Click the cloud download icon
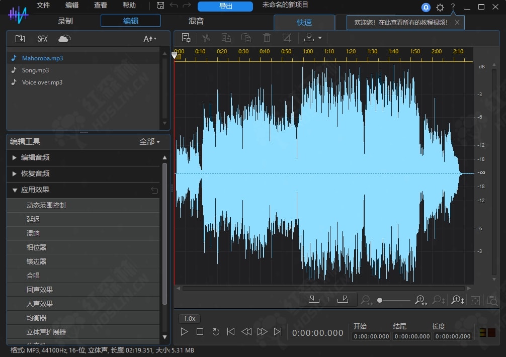Screen dimensions: 506x357 tap(64, 39)
